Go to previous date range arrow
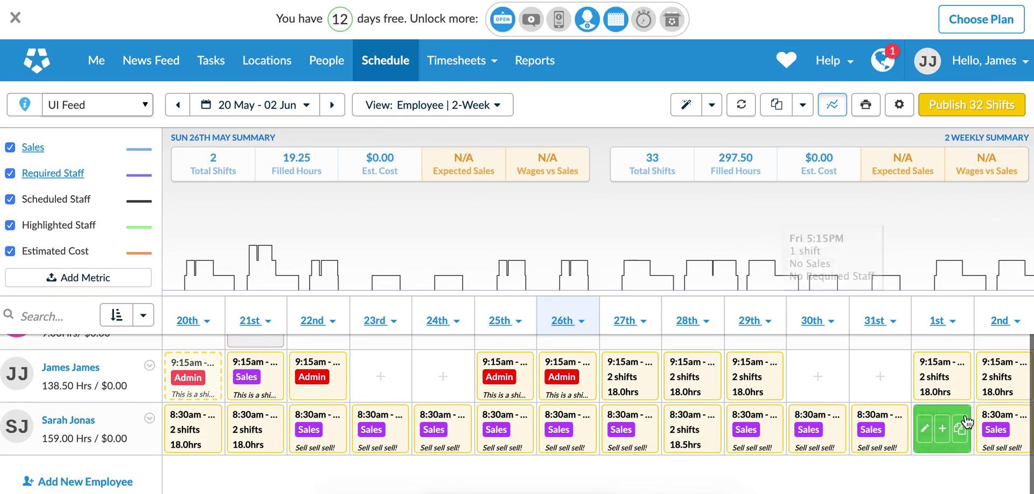This screenshot has height=494, width=1034. tap(178, 105)
